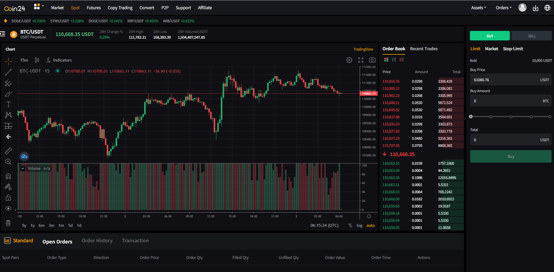Take a chart snapshot with the camera icon

[x=372, y=60]
